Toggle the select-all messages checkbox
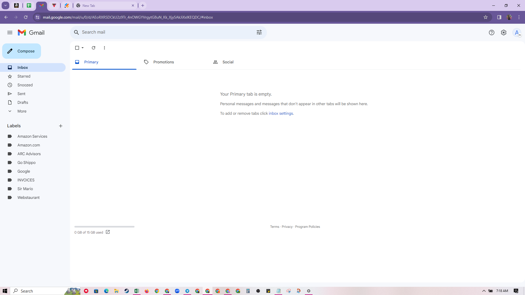This screenshot has width=525, height=295. [x=77, y=48]
